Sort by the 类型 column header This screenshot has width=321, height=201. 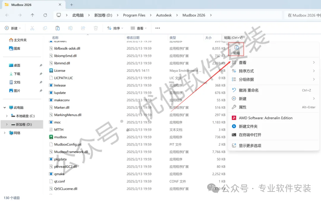173,38
